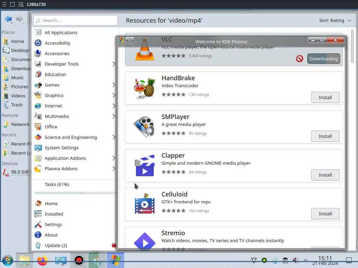This screenshot has width=358, height=268.
Task: Open the file manager taskbar icon
Action: 24,260
